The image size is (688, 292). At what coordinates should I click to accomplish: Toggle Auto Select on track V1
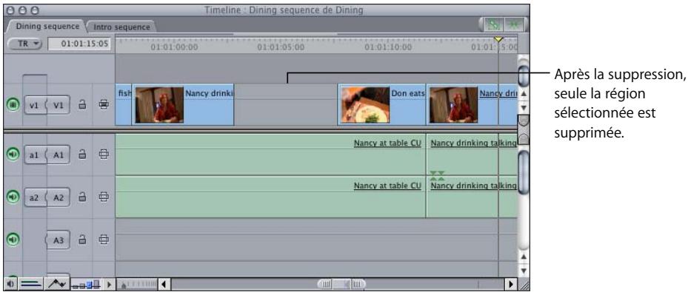pyautogui.click(x=104, y=105)
